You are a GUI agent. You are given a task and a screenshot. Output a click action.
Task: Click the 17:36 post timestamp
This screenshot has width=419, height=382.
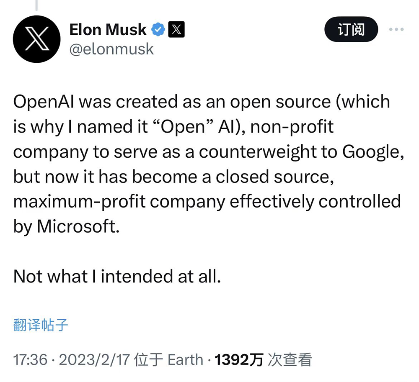[30, 359]
